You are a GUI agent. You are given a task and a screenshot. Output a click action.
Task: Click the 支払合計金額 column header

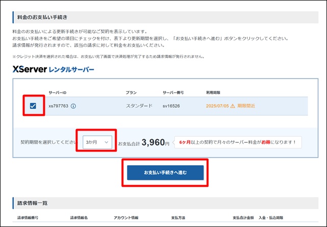(x=243, y=218)
